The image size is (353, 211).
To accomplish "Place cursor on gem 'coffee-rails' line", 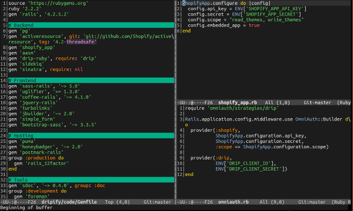I will click(x=50, y=97).
